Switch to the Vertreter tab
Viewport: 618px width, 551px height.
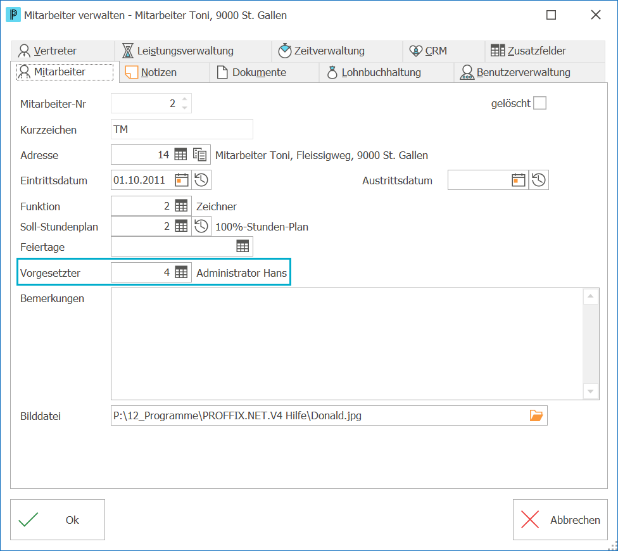(x=63, y=51)
